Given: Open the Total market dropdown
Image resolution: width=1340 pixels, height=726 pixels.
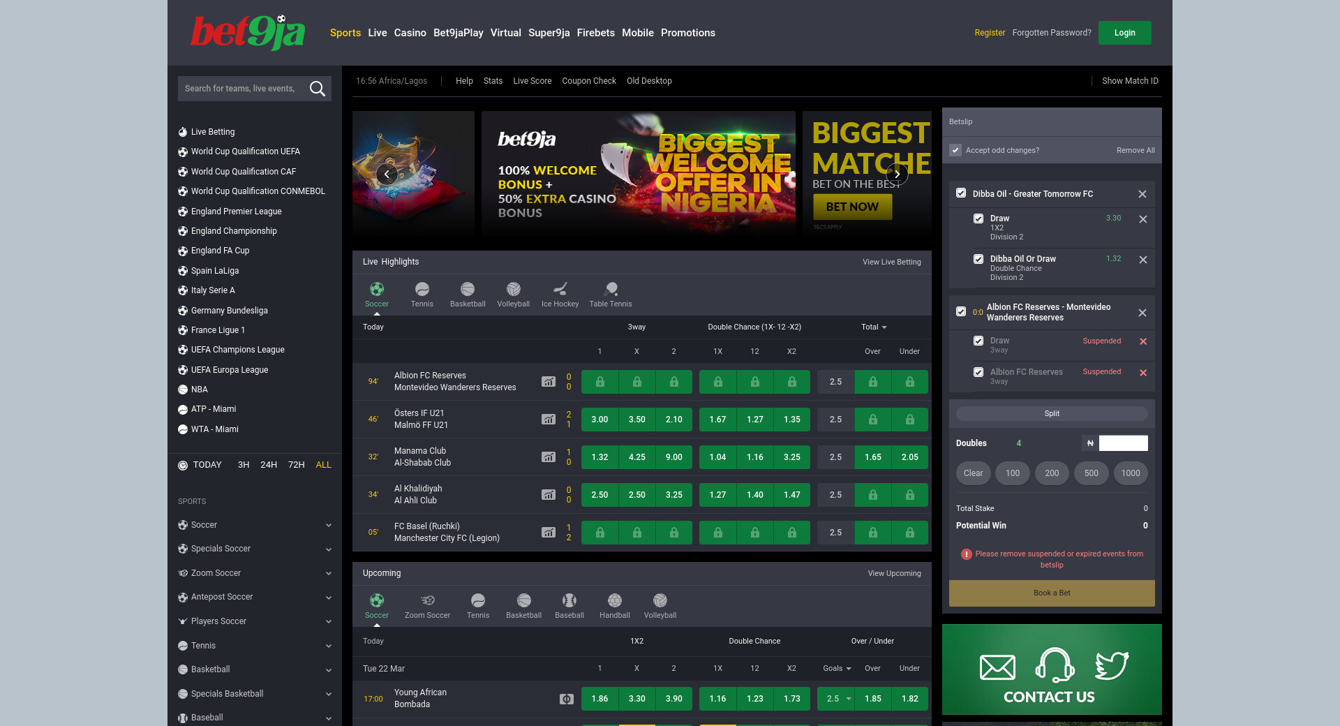Looking at the screenshot, I should tap(874, 327).
